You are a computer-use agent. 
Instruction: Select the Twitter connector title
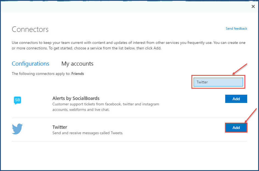[x=60, y=127]
